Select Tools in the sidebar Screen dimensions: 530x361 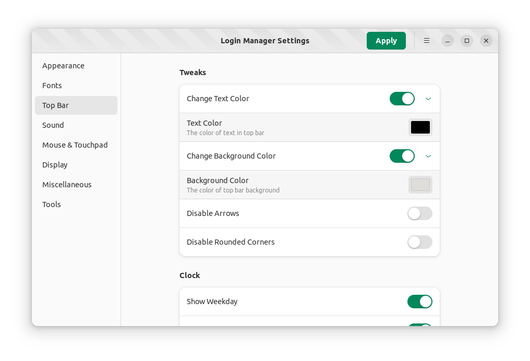[52, 204]
